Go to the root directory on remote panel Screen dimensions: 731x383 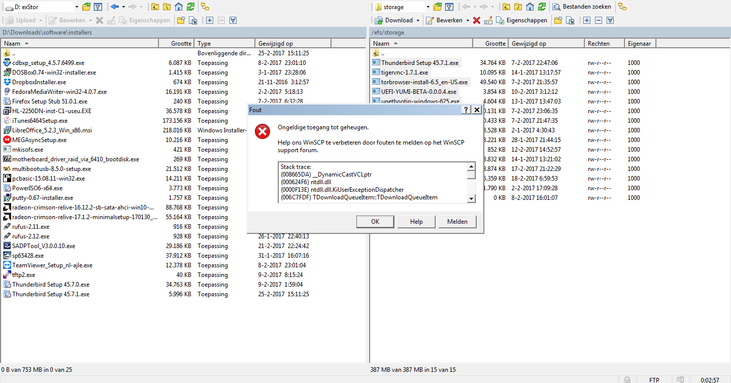(x=518, y=7)
